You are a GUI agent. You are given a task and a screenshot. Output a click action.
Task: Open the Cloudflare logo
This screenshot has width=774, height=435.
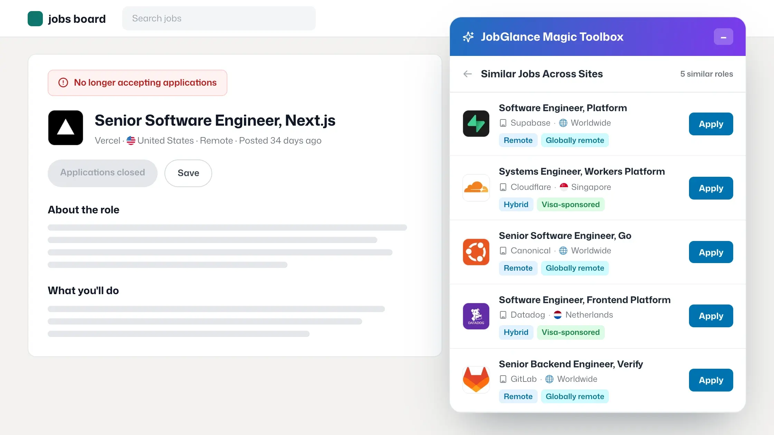tap(476, 188)
